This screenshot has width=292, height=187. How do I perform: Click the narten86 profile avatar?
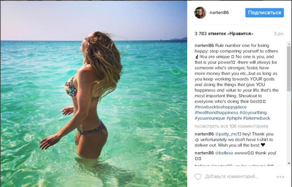click(200, 13)
